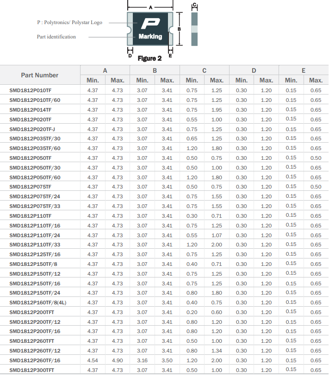This screenshot has width=329, height=378.
Task: Select part number SMD1812P260TF/16
Action: tap(35, 360)
